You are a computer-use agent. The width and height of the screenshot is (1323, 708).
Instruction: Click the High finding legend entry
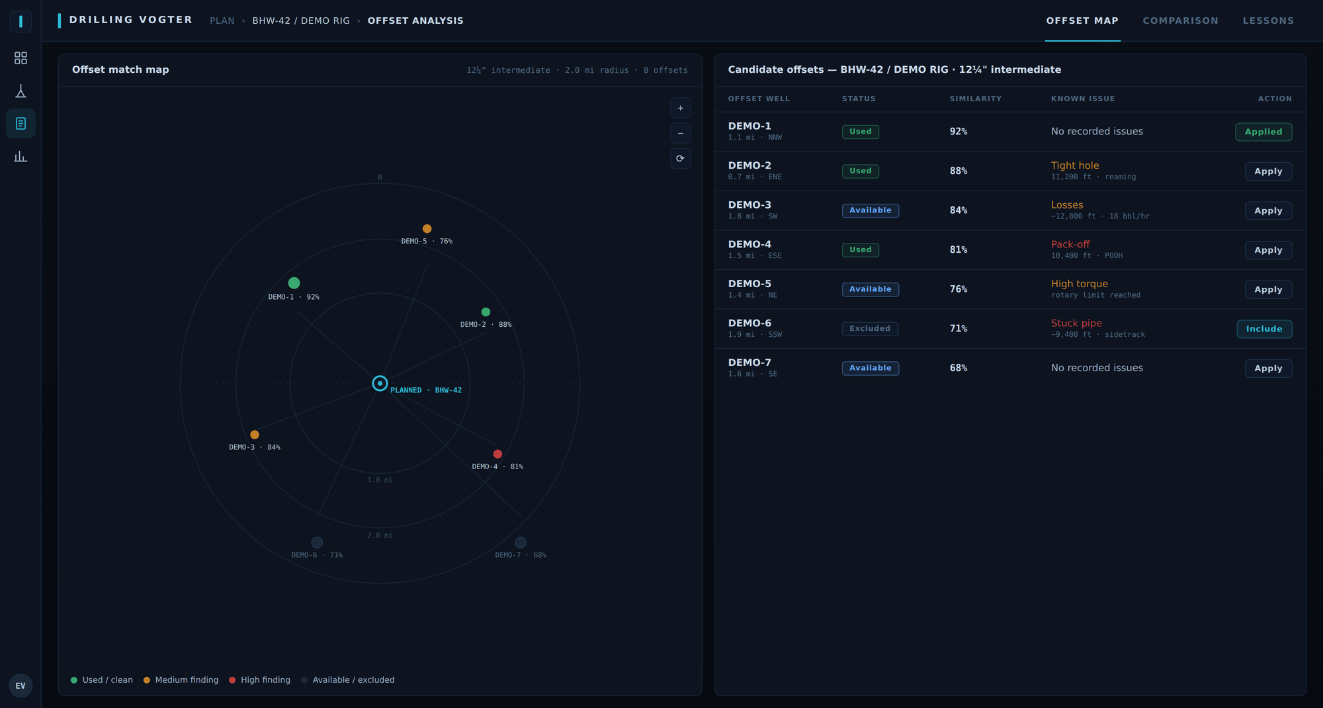coord(259,680)
